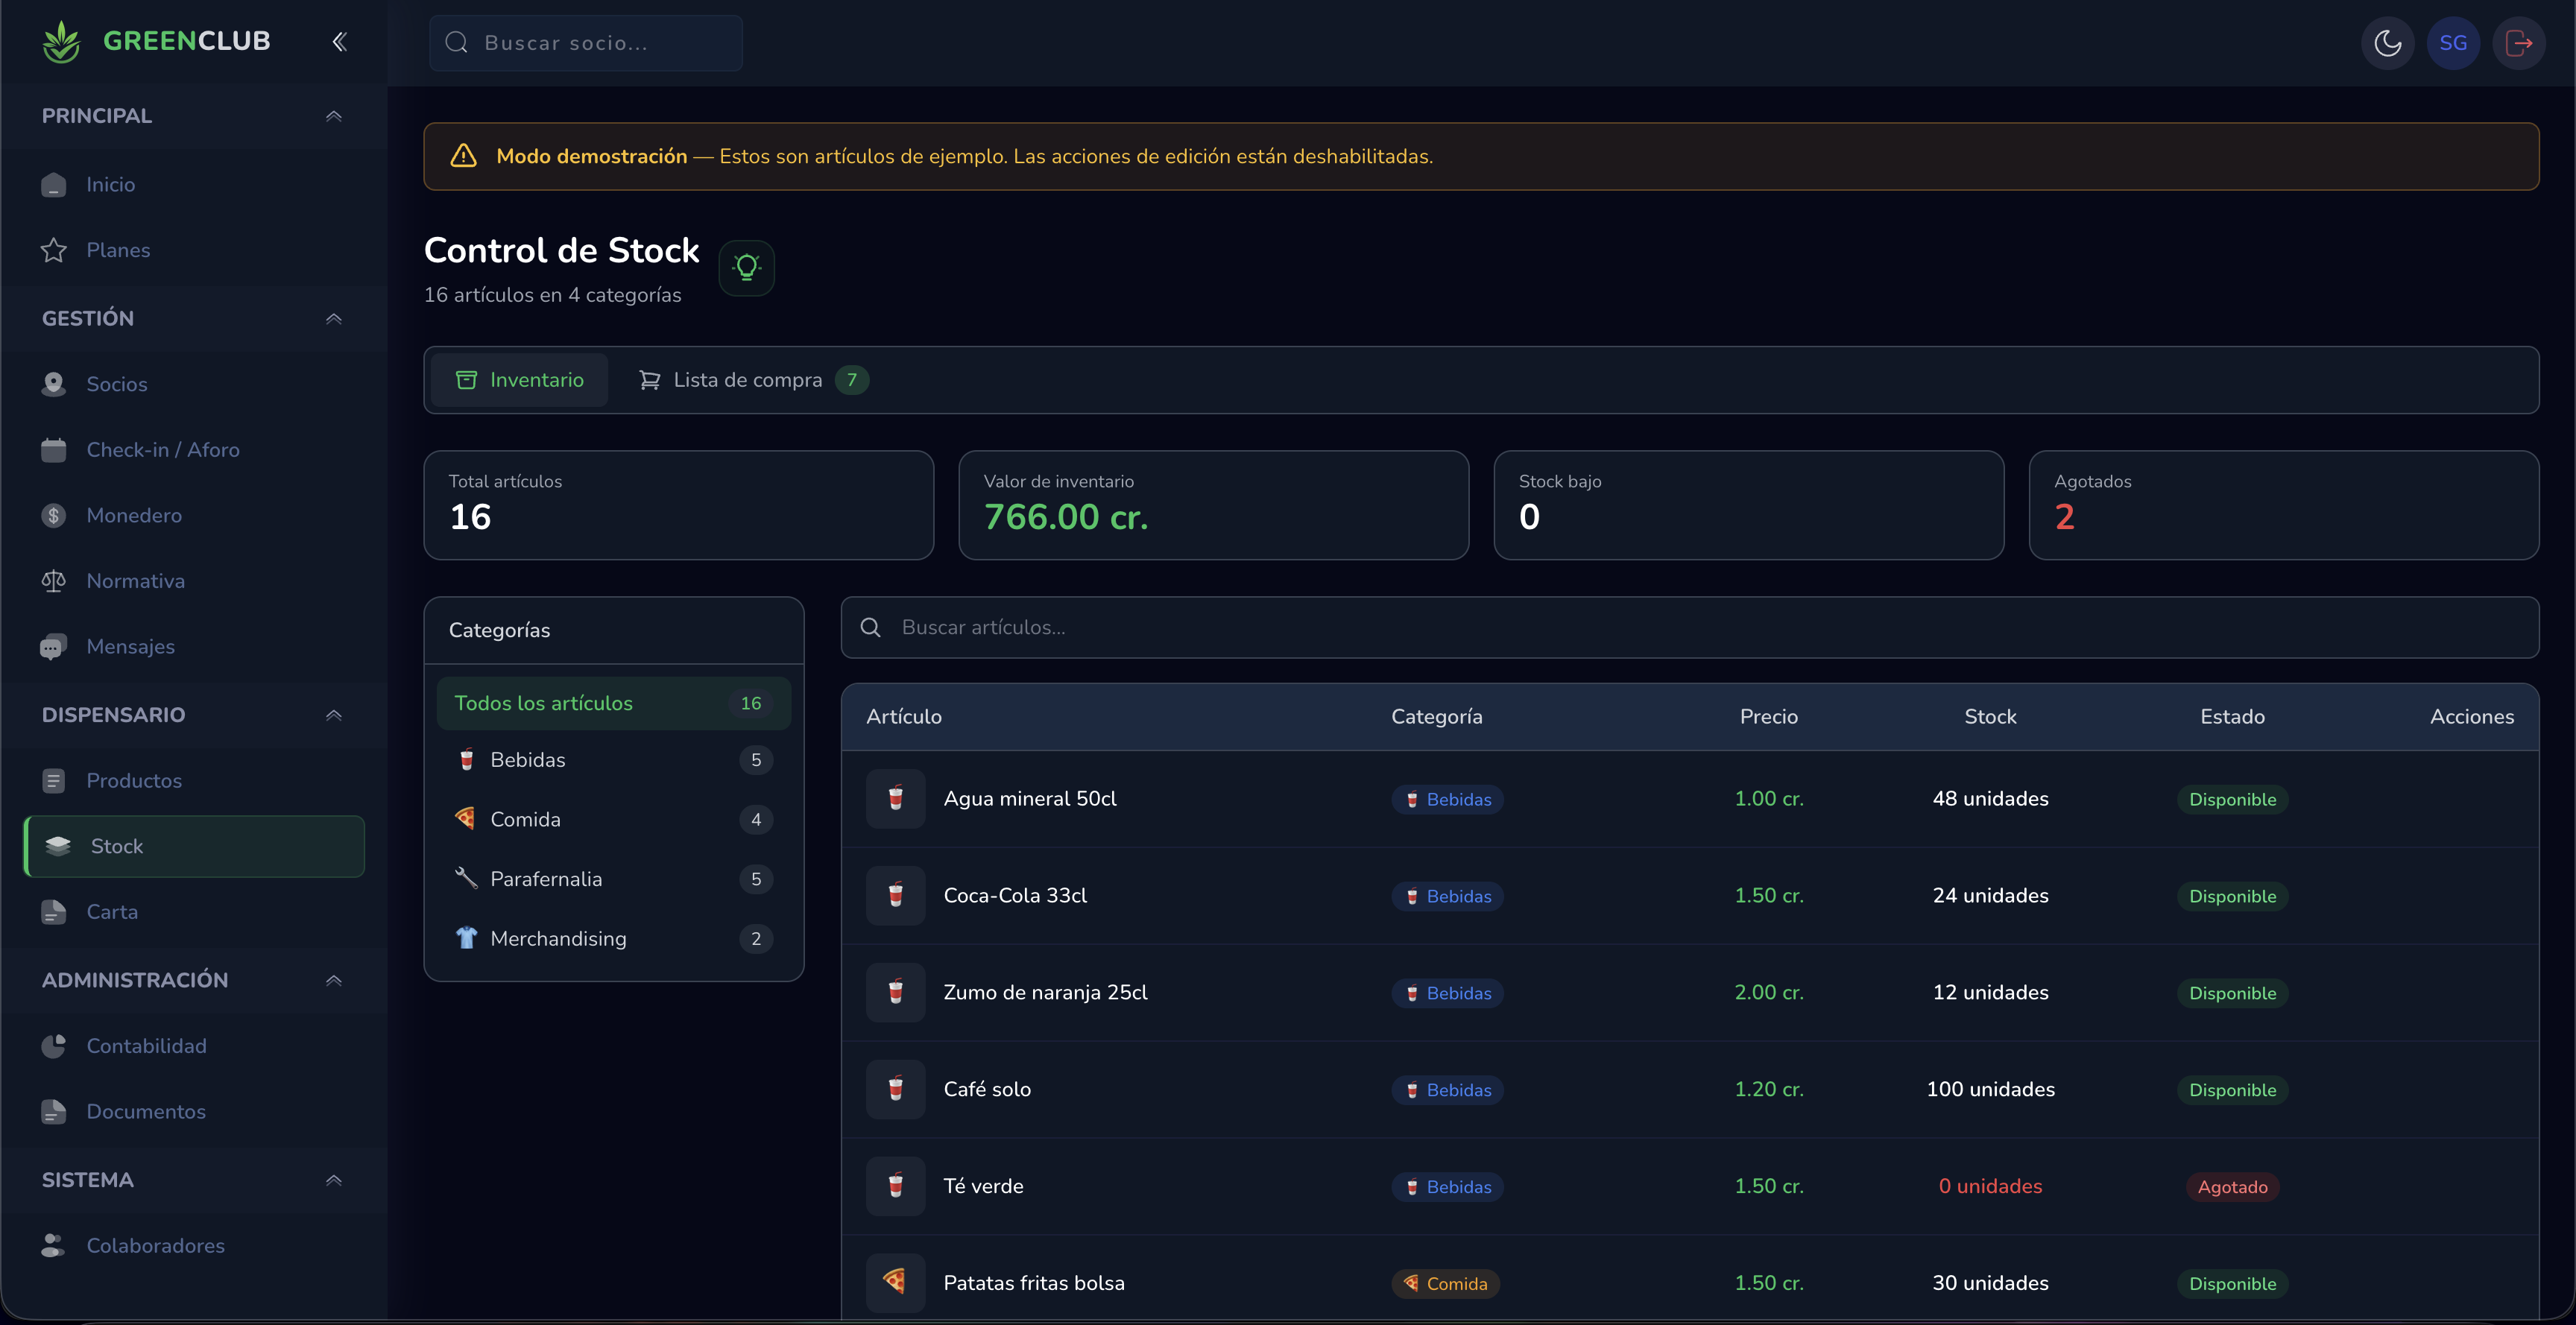The image size is (2576, 1325).
Task: Click the SG avatar badge
Action: pos(2454,42)
